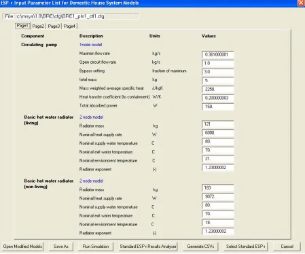Edit the Bypass setting value field
This screenshot has height=254, width=305.
point(217,72)
